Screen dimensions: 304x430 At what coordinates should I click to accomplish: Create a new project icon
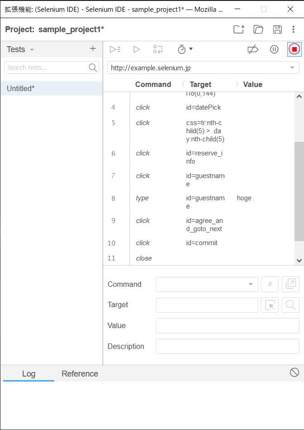(x=239, y=29)
